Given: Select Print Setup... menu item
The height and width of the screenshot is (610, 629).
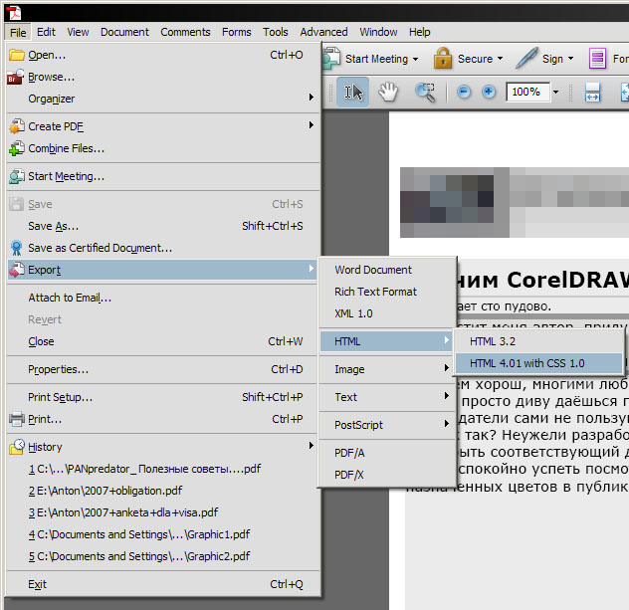Looking at the screenshot, I should (x=162, y=397).
